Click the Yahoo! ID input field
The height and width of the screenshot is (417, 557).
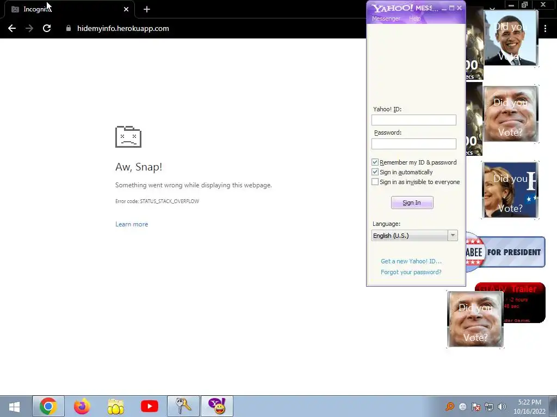tap(414, 120)
